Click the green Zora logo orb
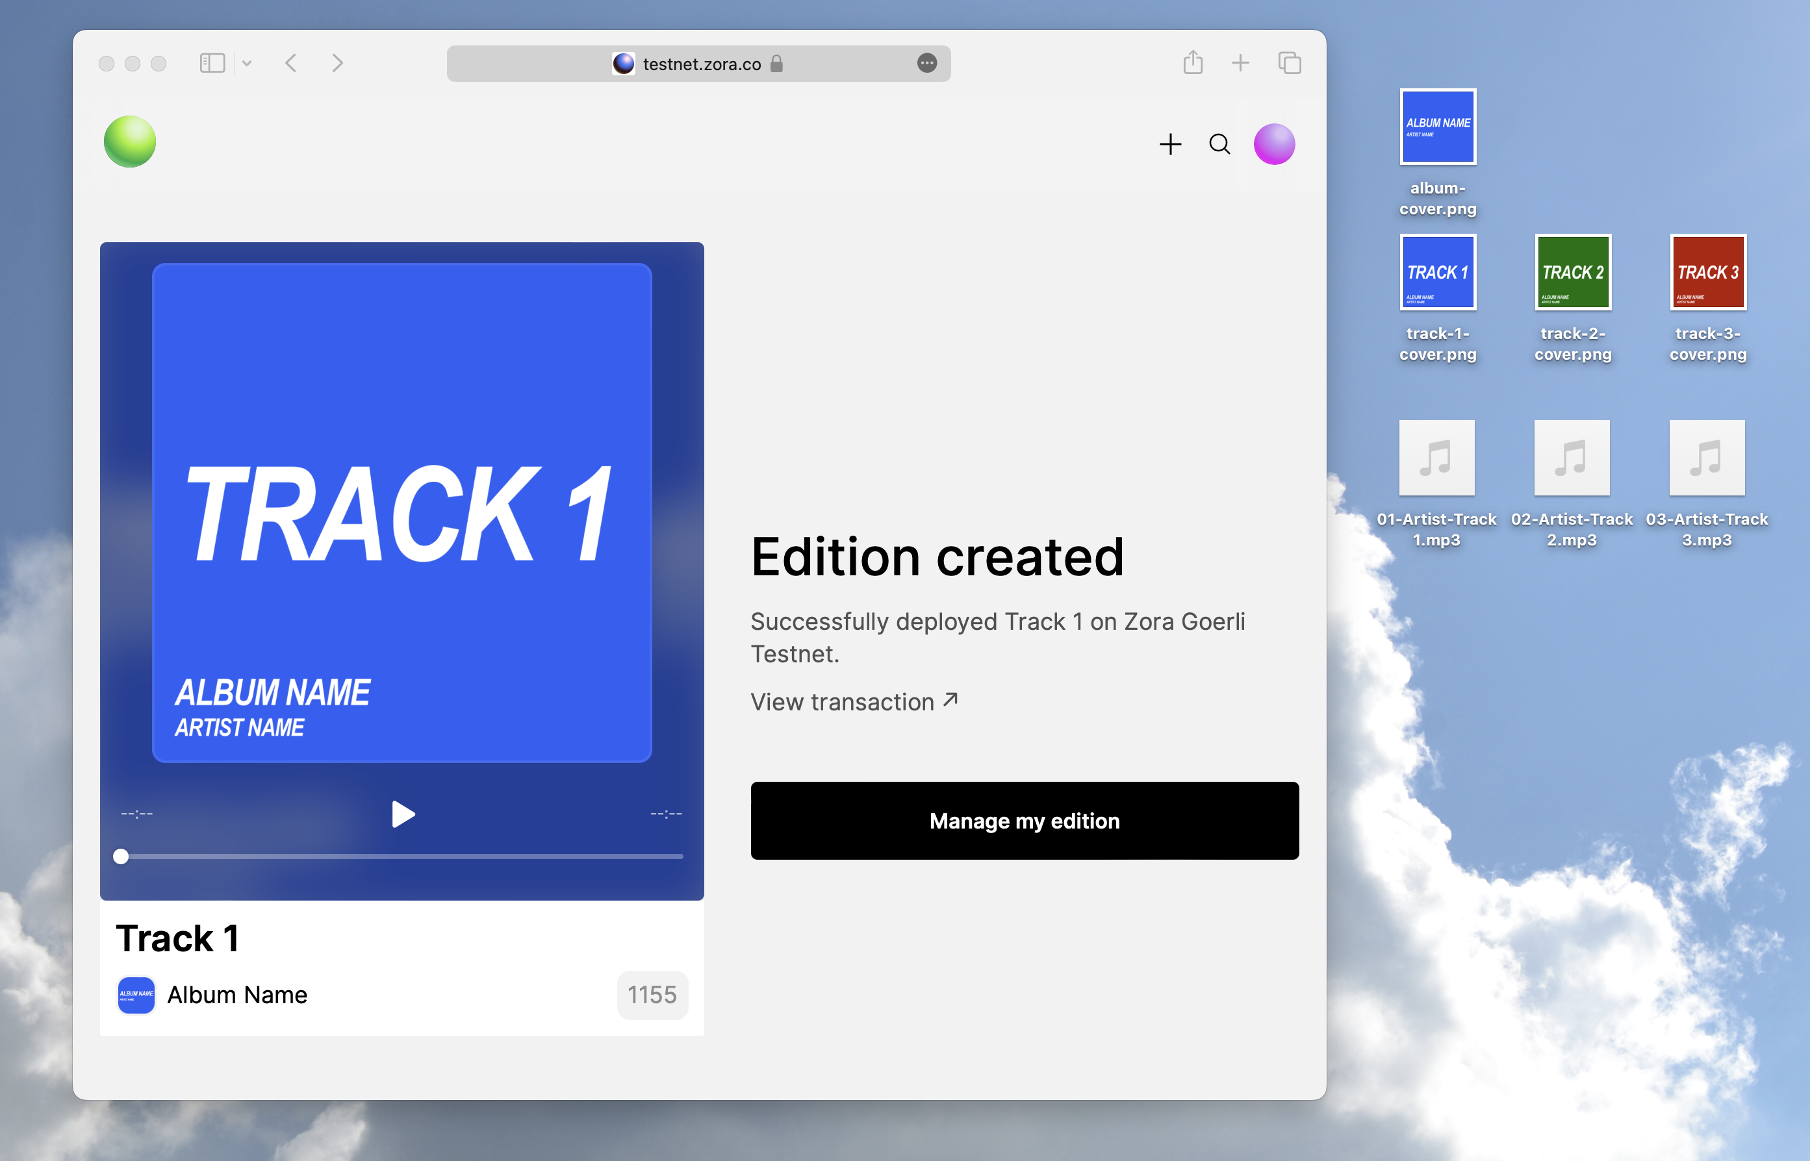 click(x=130, y=142)
